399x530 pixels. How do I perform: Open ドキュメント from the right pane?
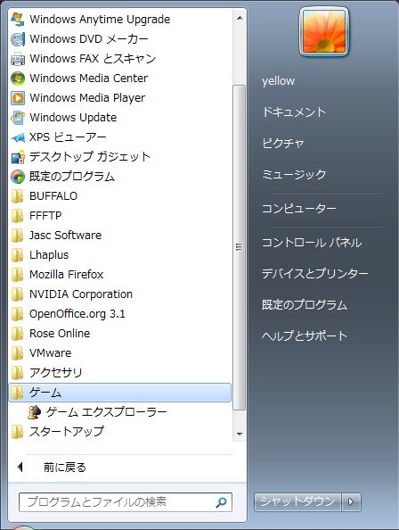[x=294, y=112]
